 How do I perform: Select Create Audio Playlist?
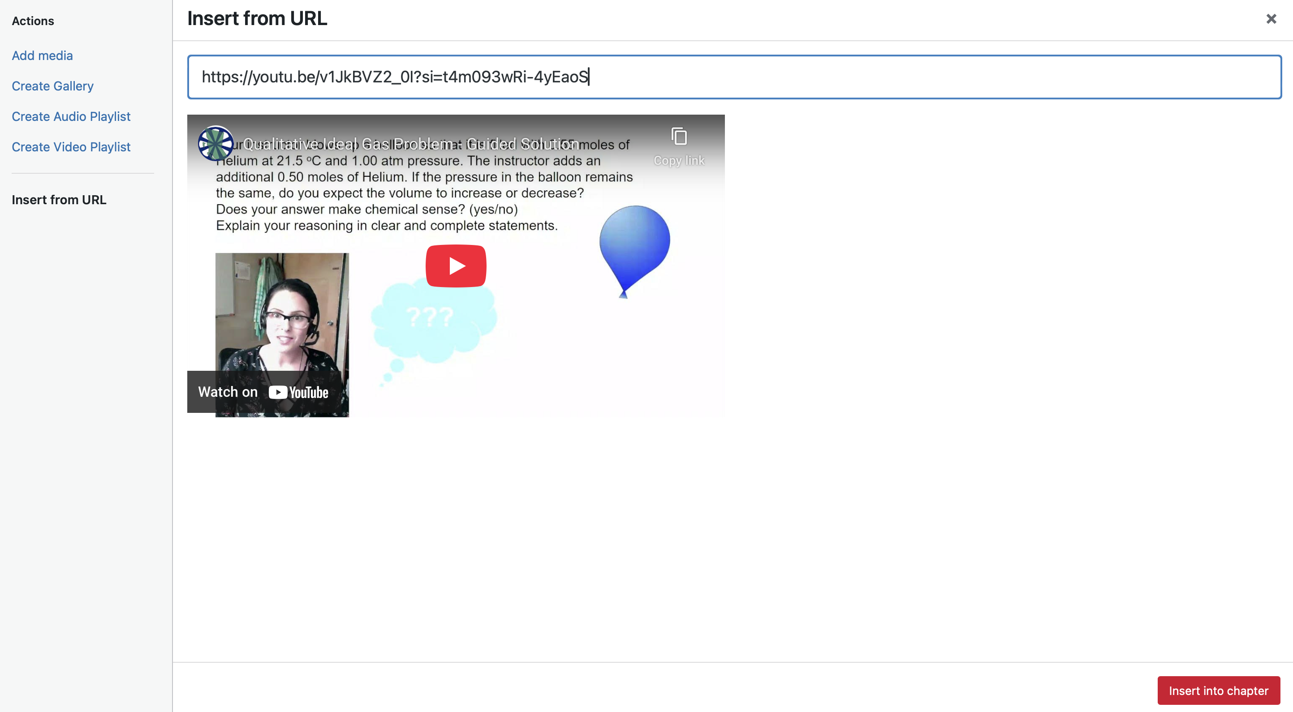pos(71,116)
